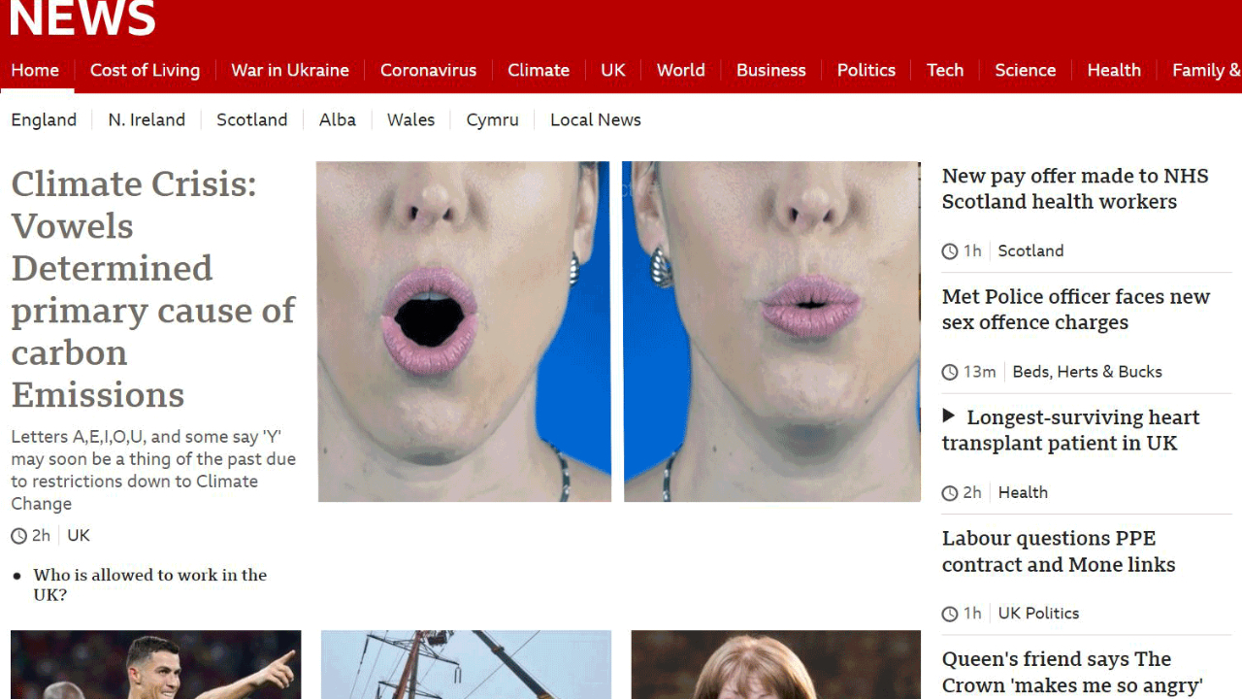Open the Climate Crisis Vowels headline
Image resolution: width=1242 pixels, height=699 pixels.
click(153, 289)
